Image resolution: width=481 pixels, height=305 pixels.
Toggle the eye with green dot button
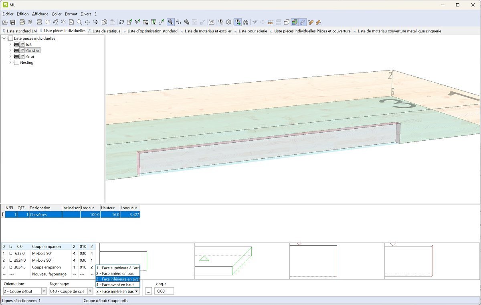pyautogui.click(x=238, y=22)
